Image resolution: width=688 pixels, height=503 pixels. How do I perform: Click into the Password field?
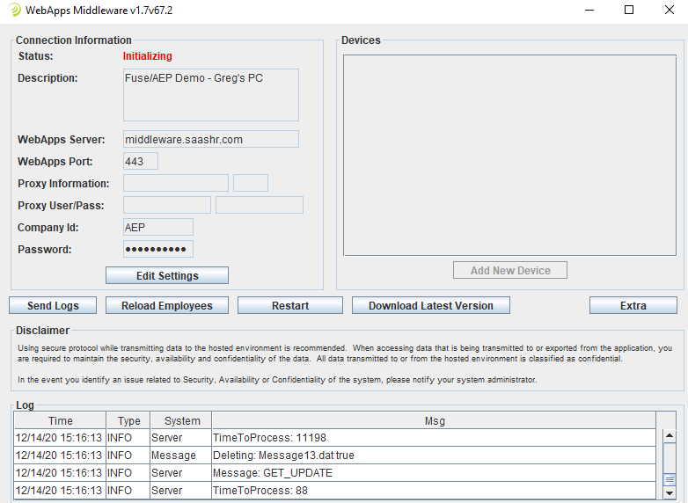click(x=158, y=249)
